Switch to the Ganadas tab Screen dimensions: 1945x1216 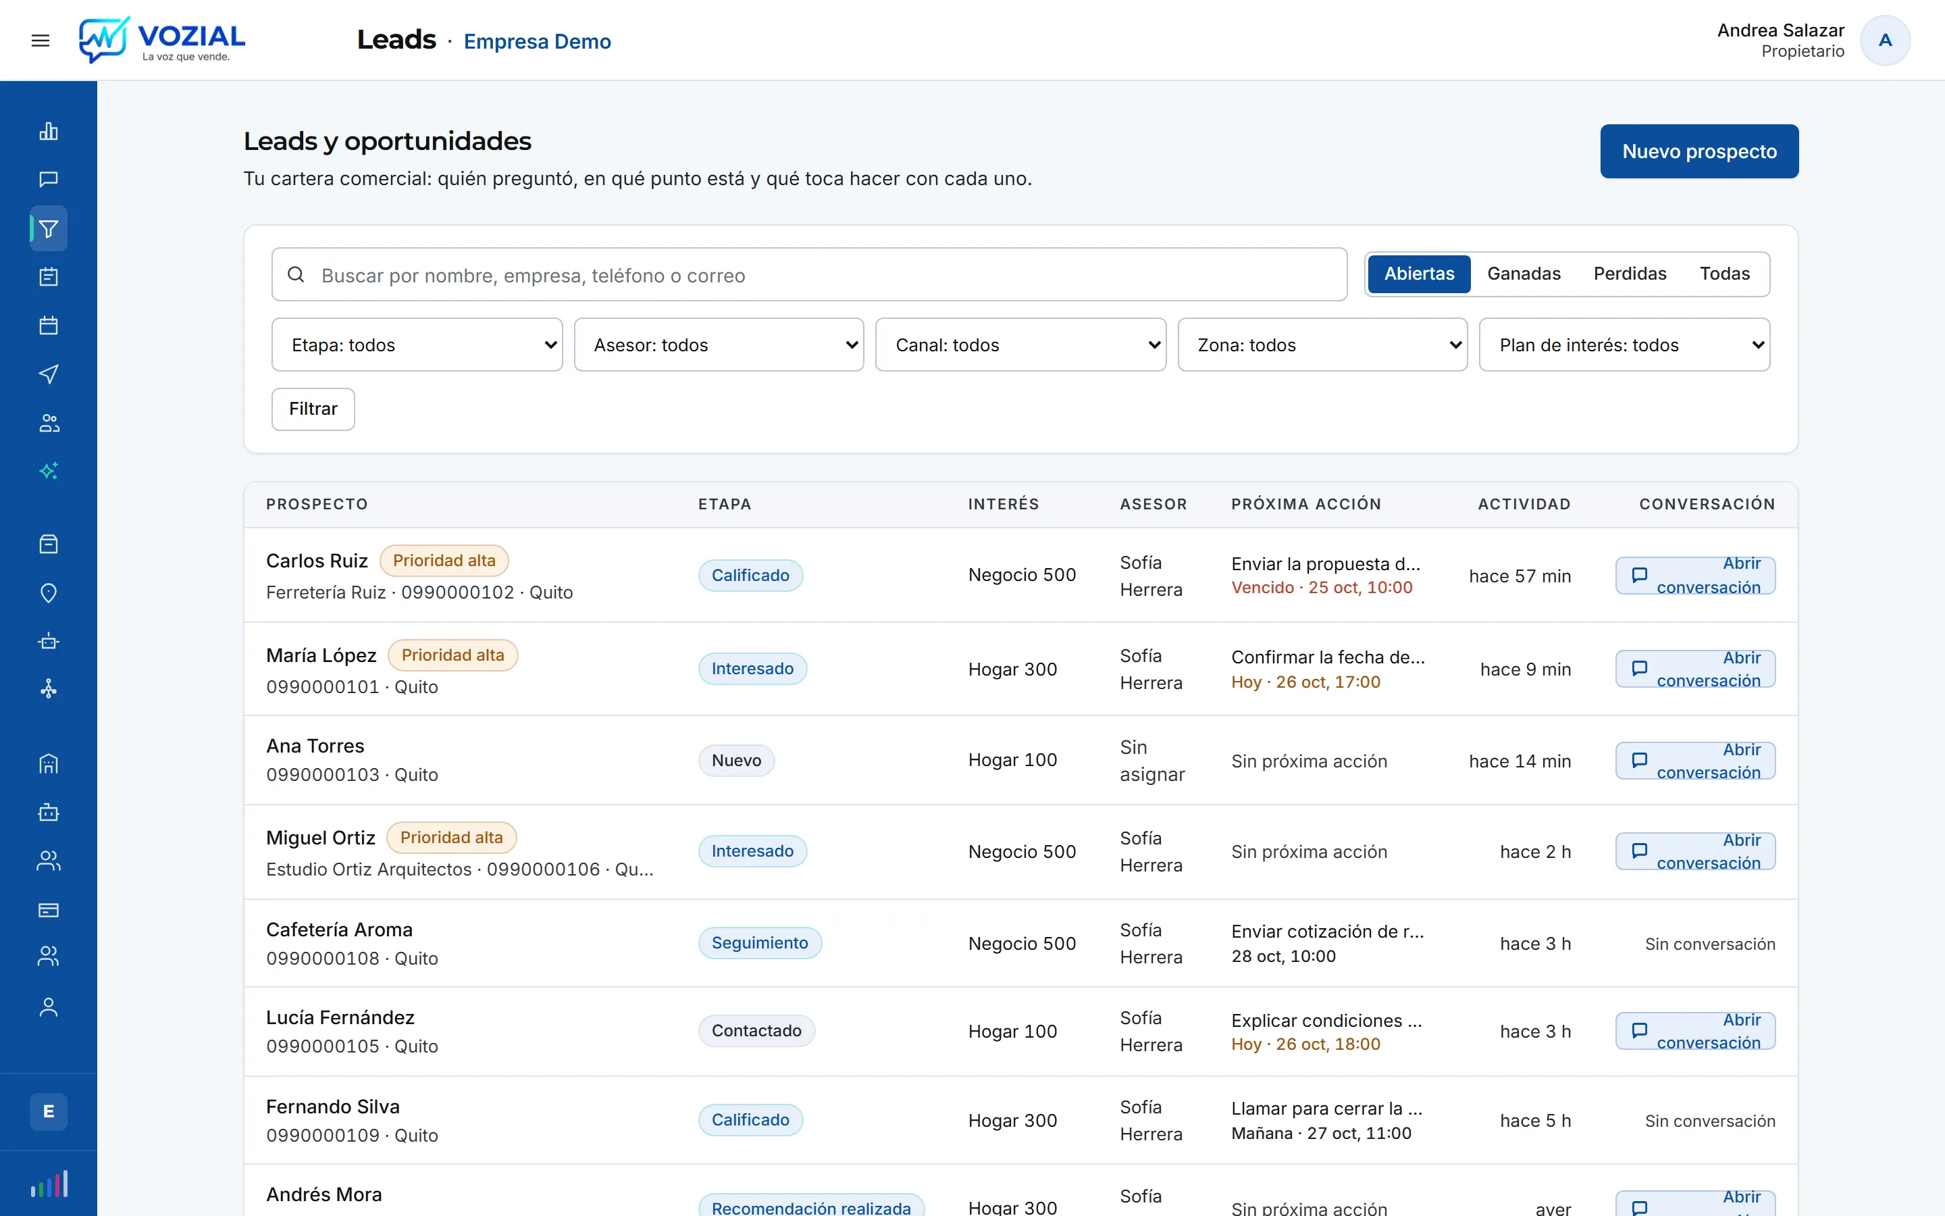1523,274
